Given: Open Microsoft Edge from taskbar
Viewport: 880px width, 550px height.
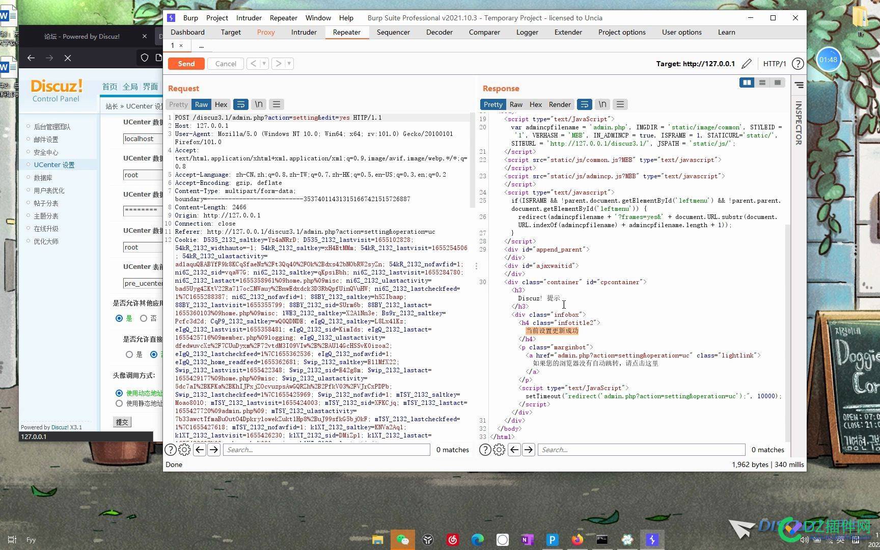Looking at the screenshot, I should pyautogui.click(x=477, y=539).
